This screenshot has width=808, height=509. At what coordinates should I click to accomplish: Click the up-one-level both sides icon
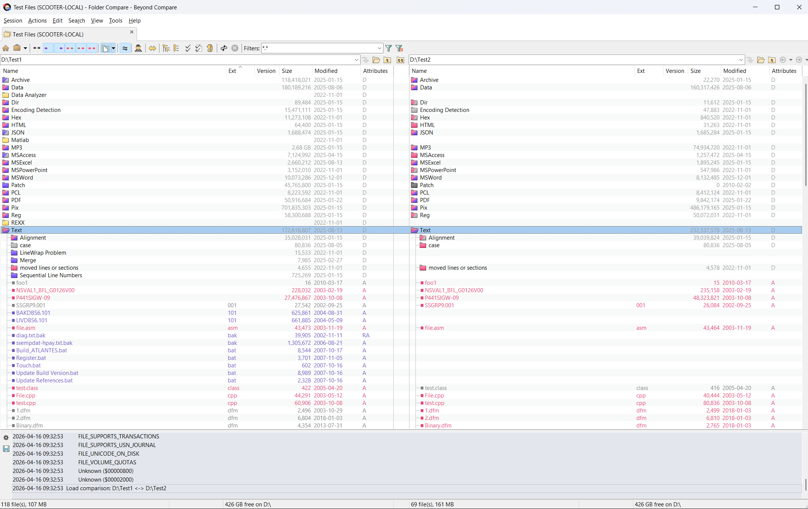click(400, 60)
